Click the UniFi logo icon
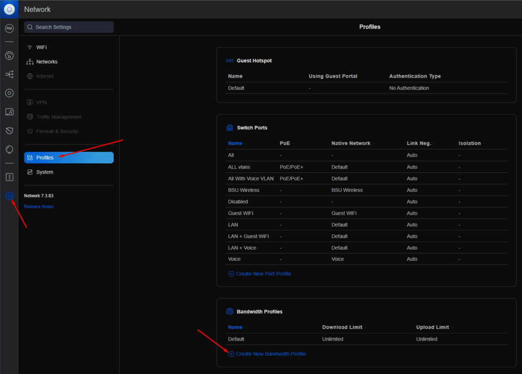The width and height of the screenshot is (522, 374). (9, 9)
